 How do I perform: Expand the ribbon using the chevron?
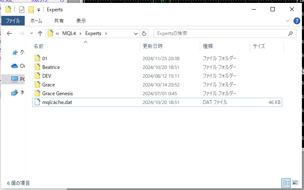pos(288,20)
